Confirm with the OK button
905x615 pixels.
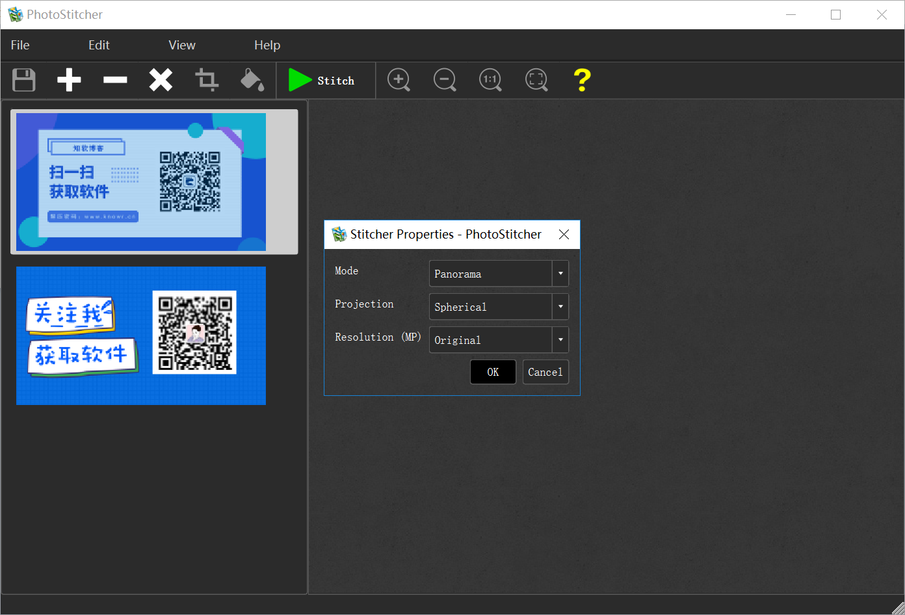point(493,372)
